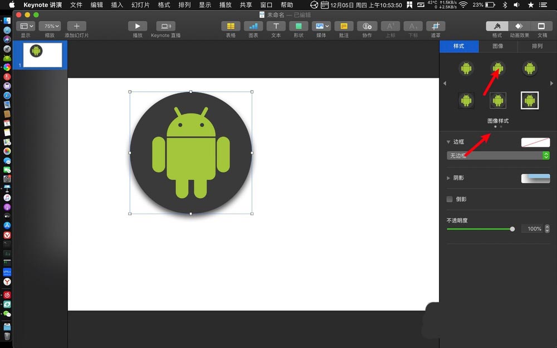Open WeChat from the Dock
The width and height of the screenshot is (557, 348).
point(7,314)
